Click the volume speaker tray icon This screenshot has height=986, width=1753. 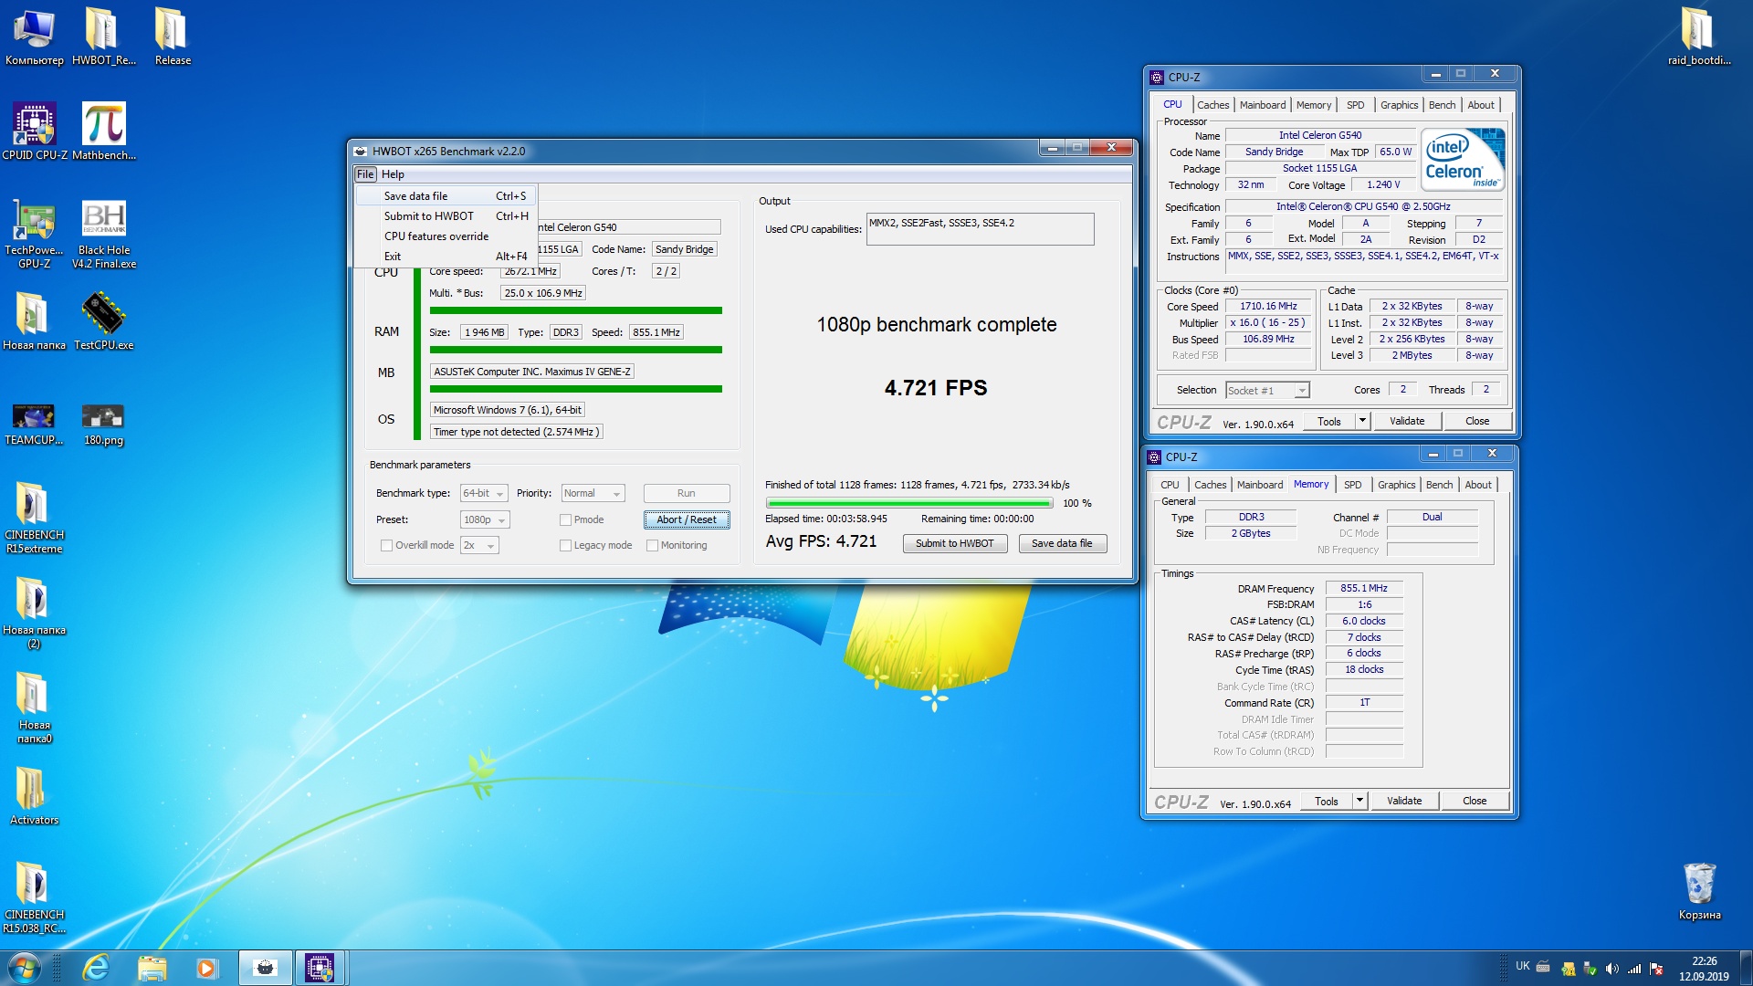[x=1611, y=969]
